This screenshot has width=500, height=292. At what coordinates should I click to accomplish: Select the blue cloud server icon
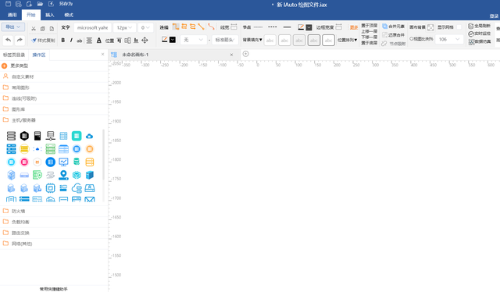(x=90, y=136)
